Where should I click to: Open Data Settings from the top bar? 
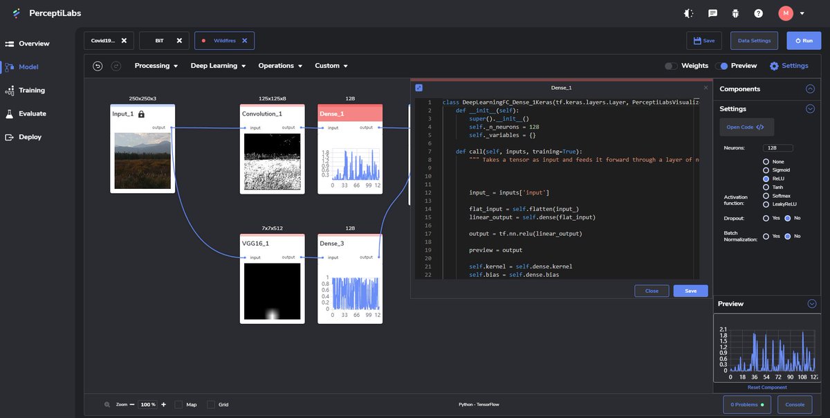coord(753,41)
